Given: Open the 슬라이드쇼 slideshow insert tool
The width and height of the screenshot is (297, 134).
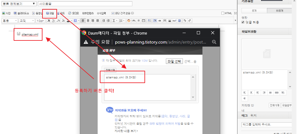Looking at the screenshot, I should click(x=21, y=13).
